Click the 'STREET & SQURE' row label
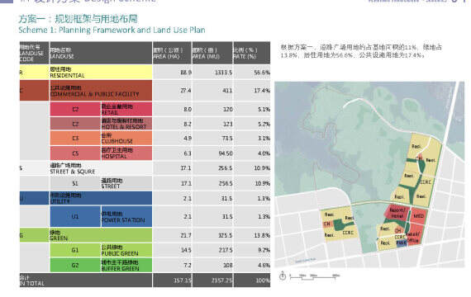471x297 pixels. click(x=101, y=168)
